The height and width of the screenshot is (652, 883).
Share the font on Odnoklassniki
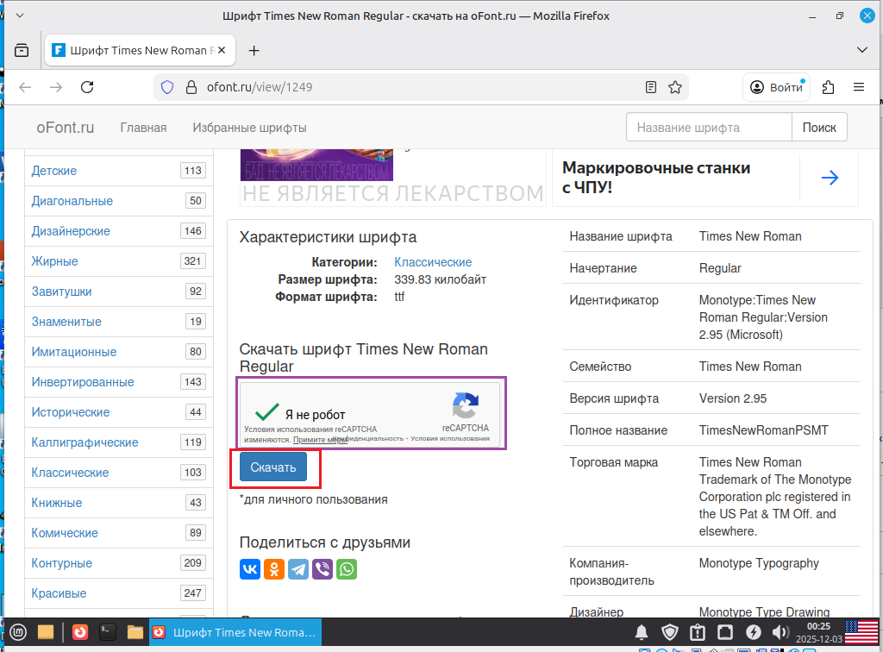coord(274,569)
